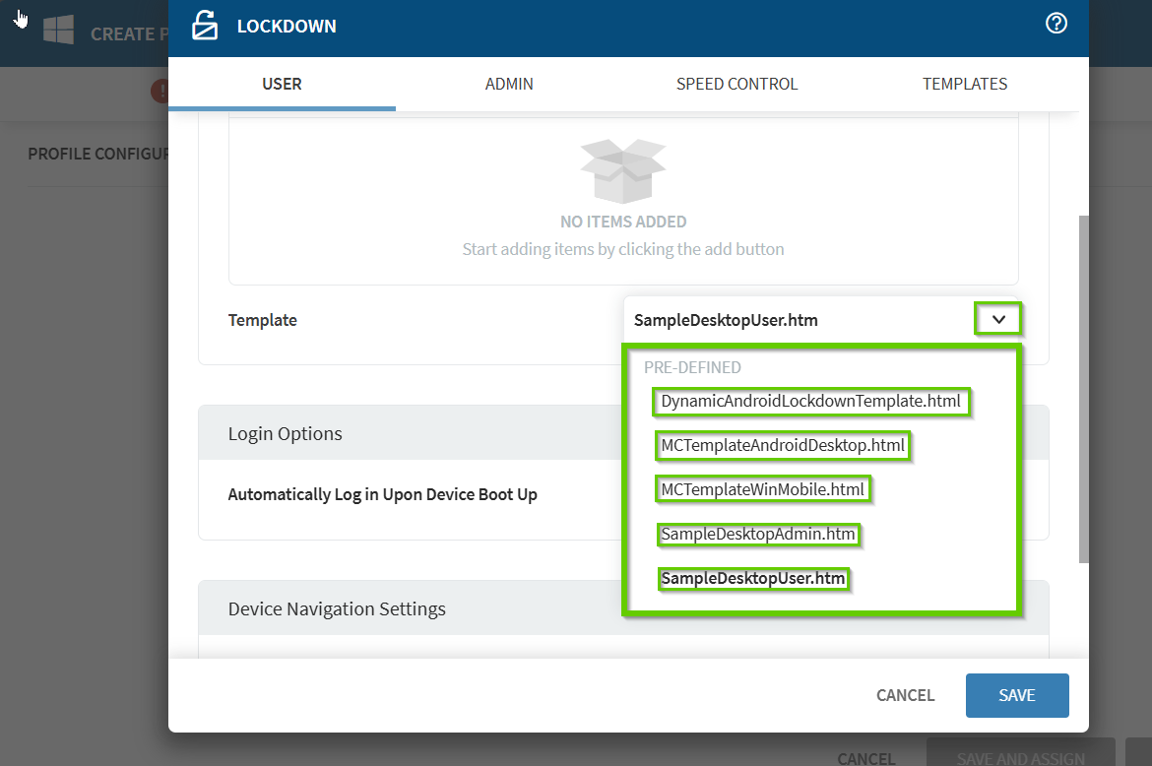Pick MCTemplateAndroidDesktop.html template option
This screenshot has width=1152, height=766.
point(782,446)
